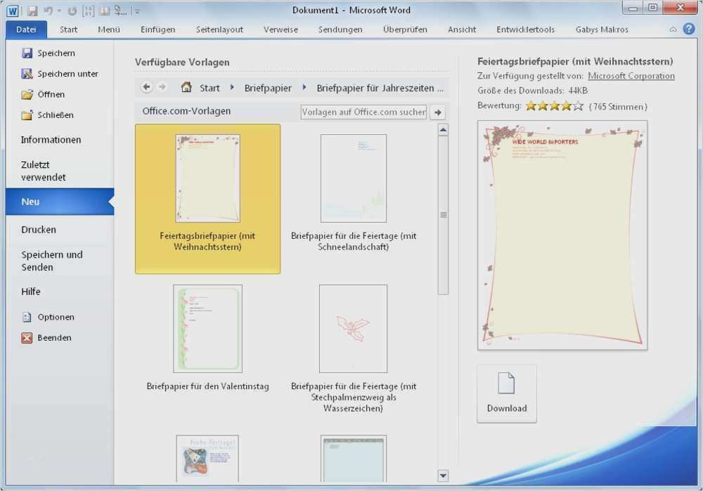703x491 pixels.
Task: Open the Hilfe section in sidebar
Action: coord(30,292)
